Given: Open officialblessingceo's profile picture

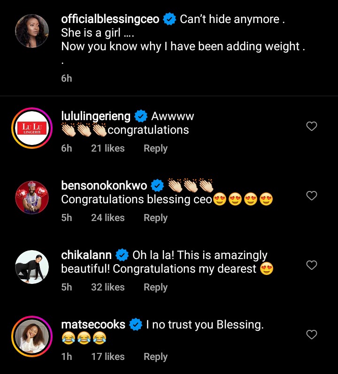Looking at the screenshot, I should point(32,31).
